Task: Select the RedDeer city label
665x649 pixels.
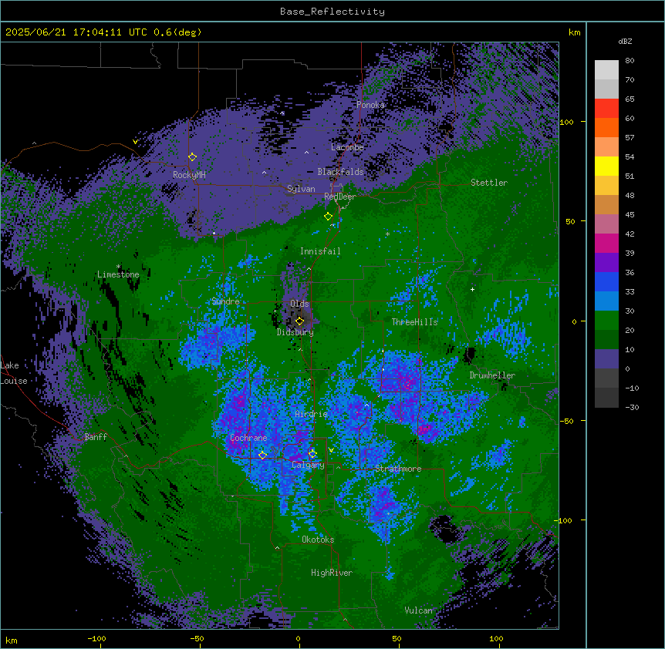Action: click(340, 197)
